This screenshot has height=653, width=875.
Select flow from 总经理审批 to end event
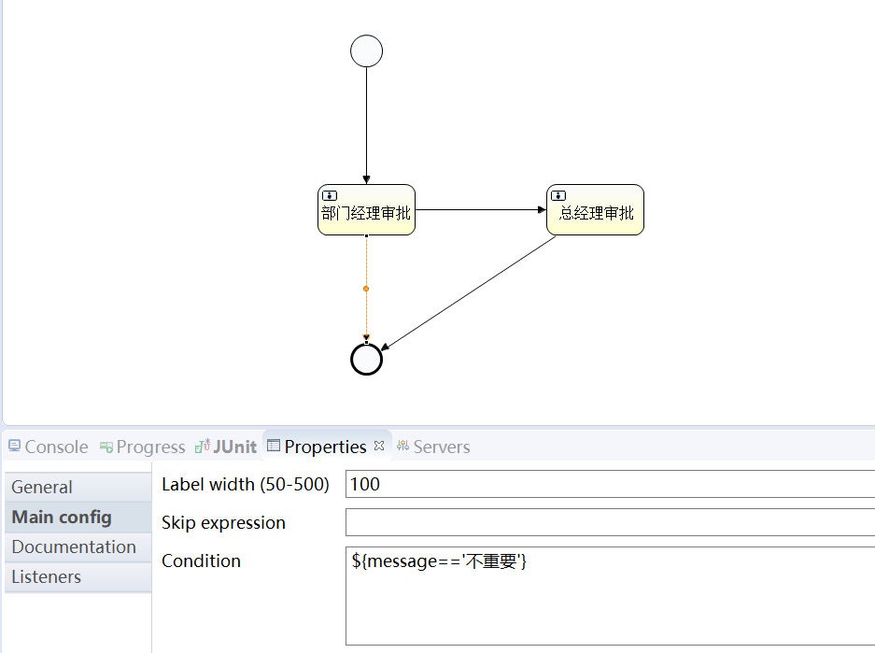coord(469,293)
